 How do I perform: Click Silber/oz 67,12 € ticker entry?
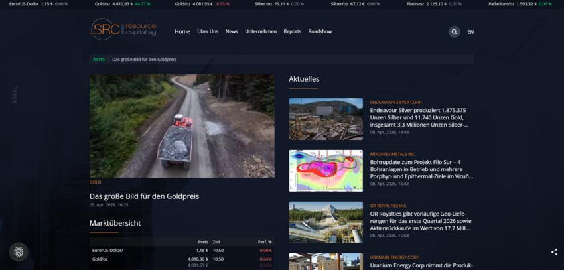pos(356,4)
